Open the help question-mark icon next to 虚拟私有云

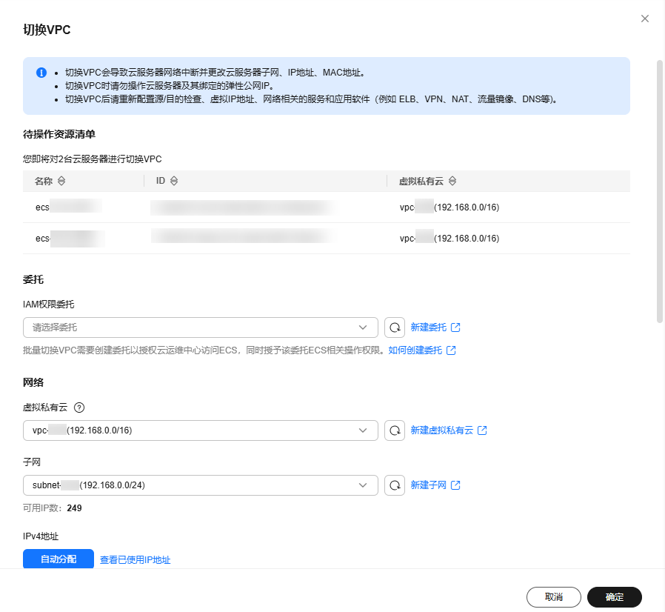point(80,407)
